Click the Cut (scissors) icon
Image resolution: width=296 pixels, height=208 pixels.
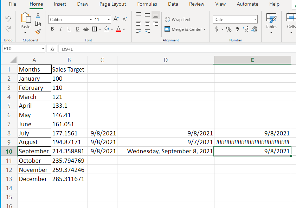pyautogui.click(x=37, y=15)
